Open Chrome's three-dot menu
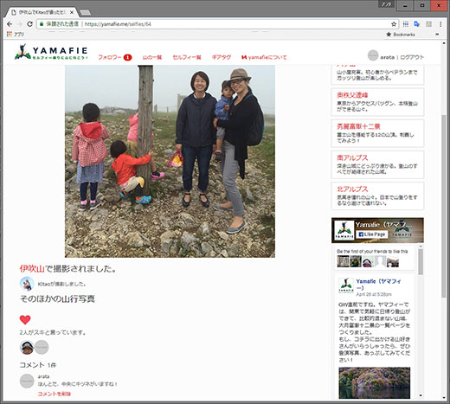The image size is (450, 404). 440,24
